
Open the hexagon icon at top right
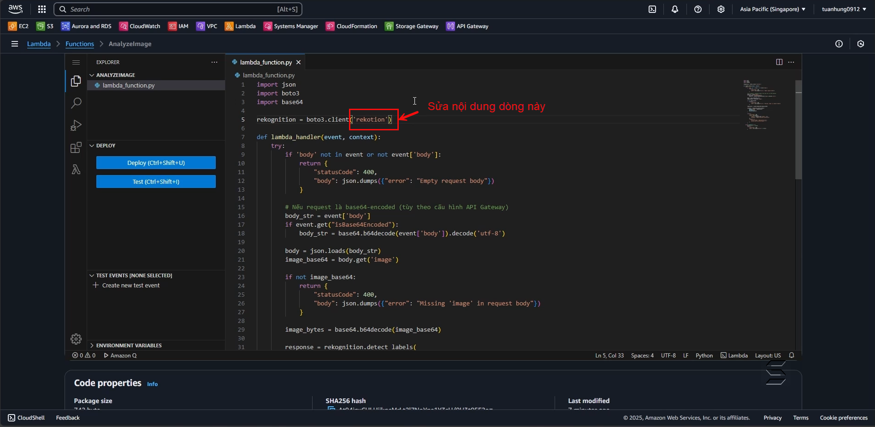(x=861, y=44)
